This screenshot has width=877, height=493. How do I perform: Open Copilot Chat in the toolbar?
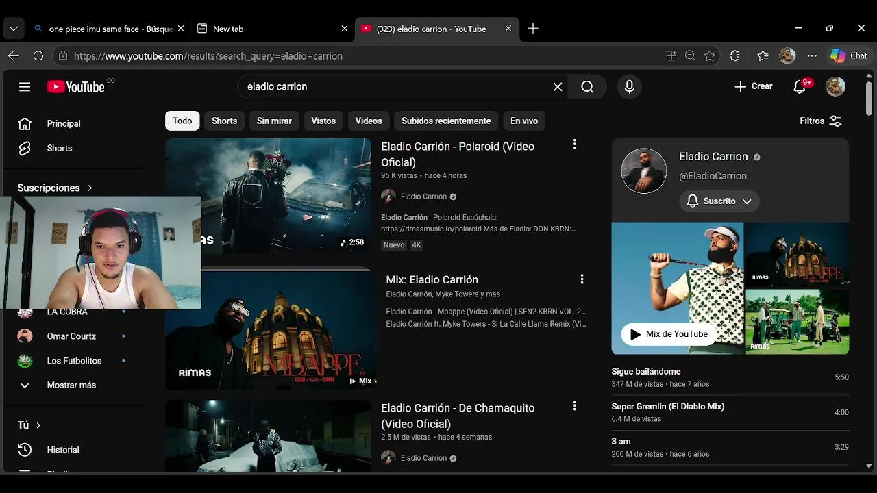[849, 56]
